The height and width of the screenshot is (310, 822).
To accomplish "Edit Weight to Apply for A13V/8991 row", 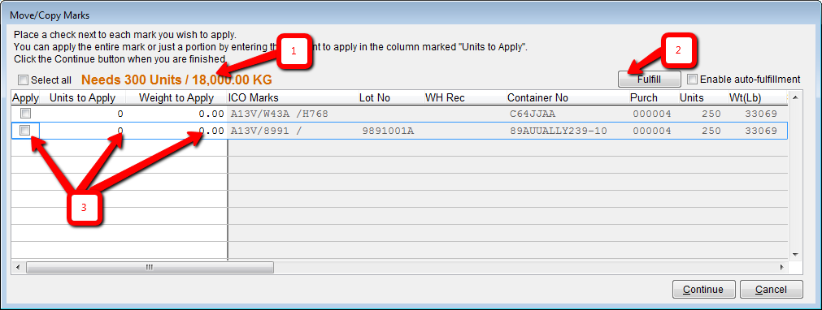I will pos(176,131).
